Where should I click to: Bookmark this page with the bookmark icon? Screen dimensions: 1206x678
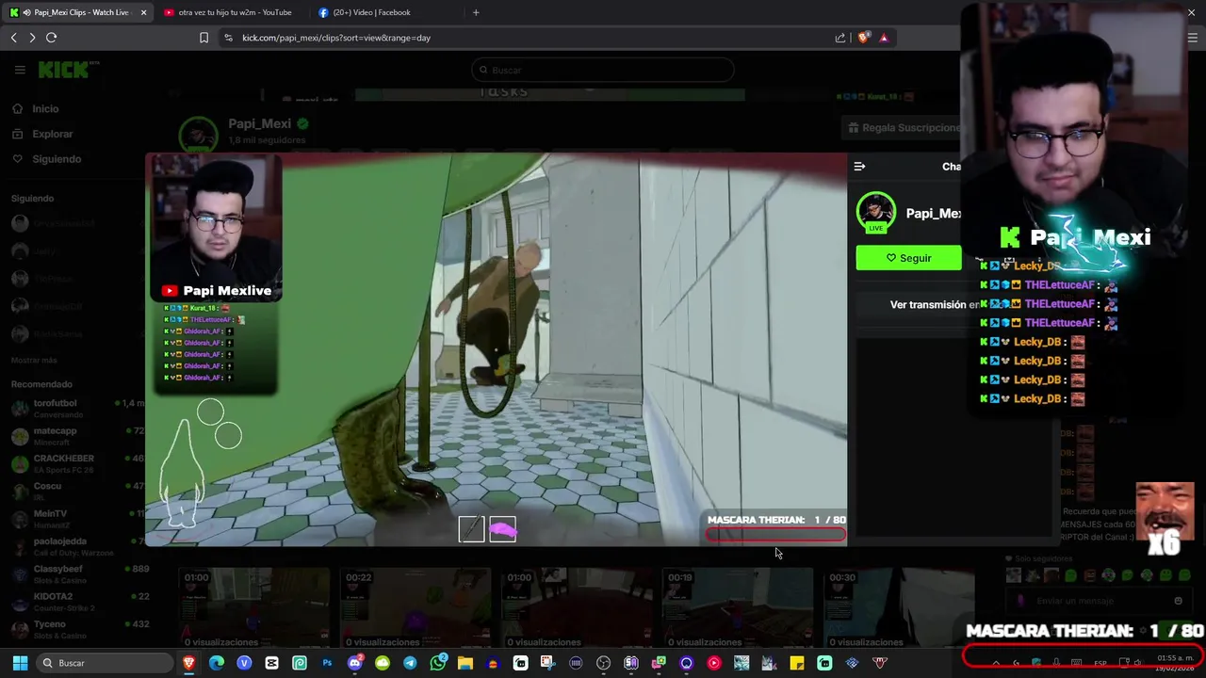pos(204,38)
